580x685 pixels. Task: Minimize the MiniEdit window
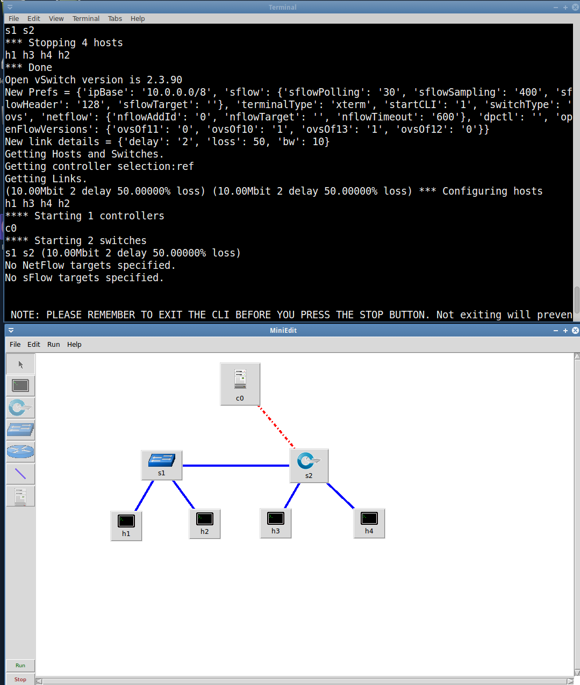pyautogui.click(x=556, y=330)
